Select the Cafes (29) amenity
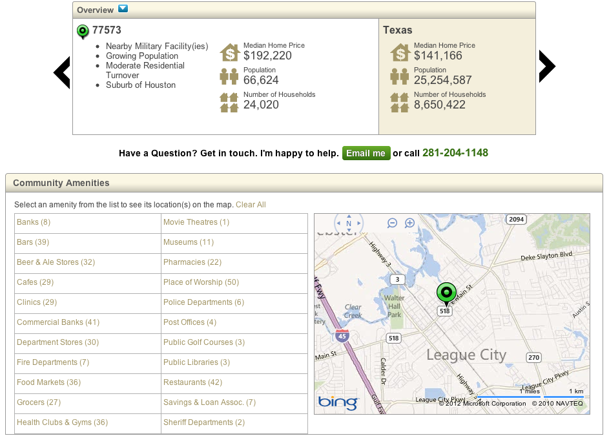Viewport: 609px width, 436px height. [36, 282]
